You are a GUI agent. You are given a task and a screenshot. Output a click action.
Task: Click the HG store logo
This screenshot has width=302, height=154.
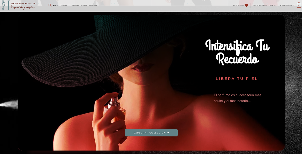click(x=6, y=5)
